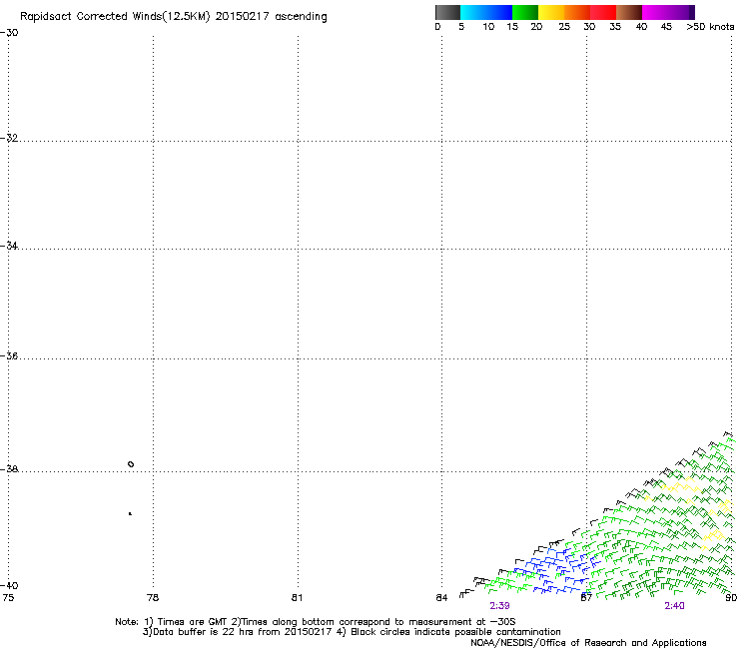This screenshot has width=739, height=649.
Task: Select the orange 25–30 knot color band
Action: point(577,12)
